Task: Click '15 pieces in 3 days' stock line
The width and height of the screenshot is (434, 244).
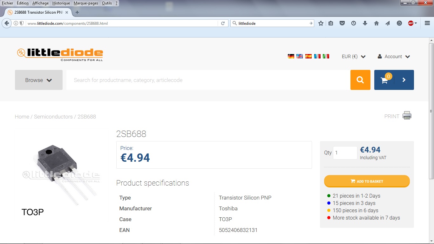Action: pos(354,203)
